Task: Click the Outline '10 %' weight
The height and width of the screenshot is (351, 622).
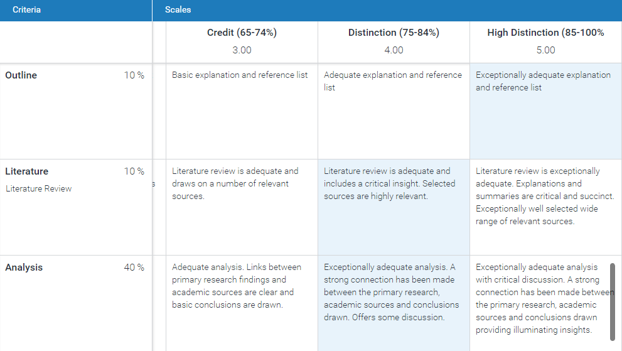Action: coord(134,75)
